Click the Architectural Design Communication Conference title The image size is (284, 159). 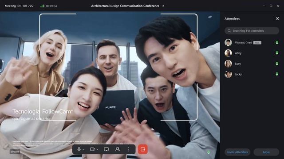[125, 6]
